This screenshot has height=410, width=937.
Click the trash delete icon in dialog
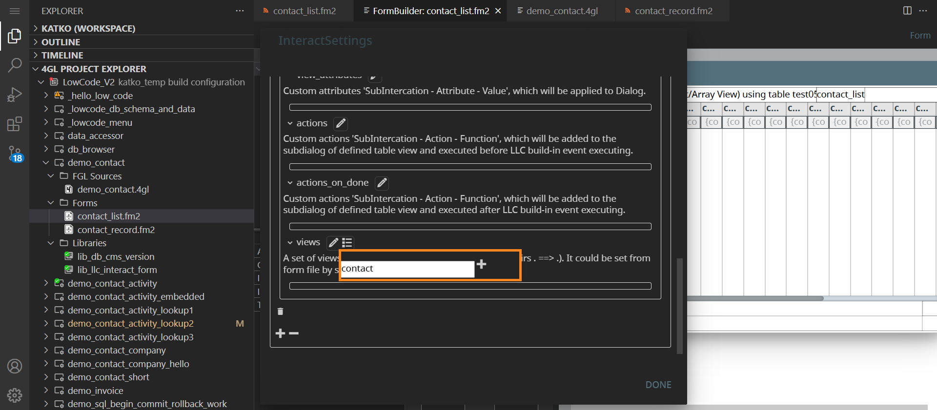(x=280, y=312)
